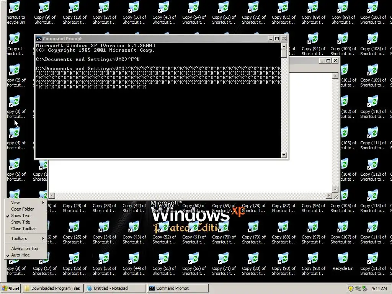Select Copy (44) of Shortcut icon
Image resolution: width=392 pixels, height=294 pixels.
point(134,264)
